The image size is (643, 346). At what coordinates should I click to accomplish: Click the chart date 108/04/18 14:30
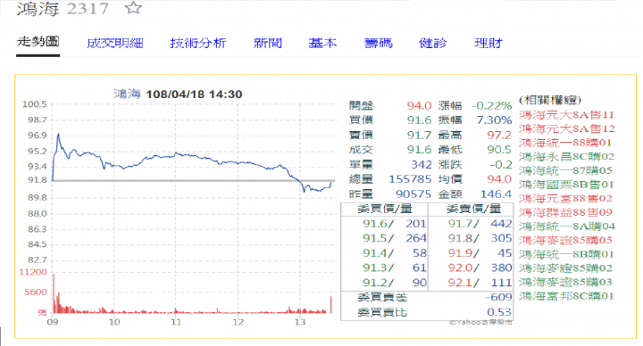click(x=194, y=95)
